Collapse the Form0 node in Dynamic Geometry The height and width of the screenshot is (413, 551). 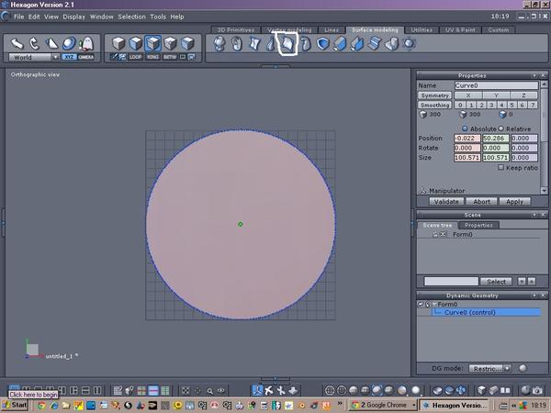(x=433, y=304)
